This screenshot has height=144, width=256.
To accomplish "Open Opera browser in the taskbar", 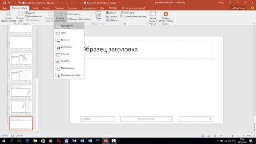I will point(59,141).
